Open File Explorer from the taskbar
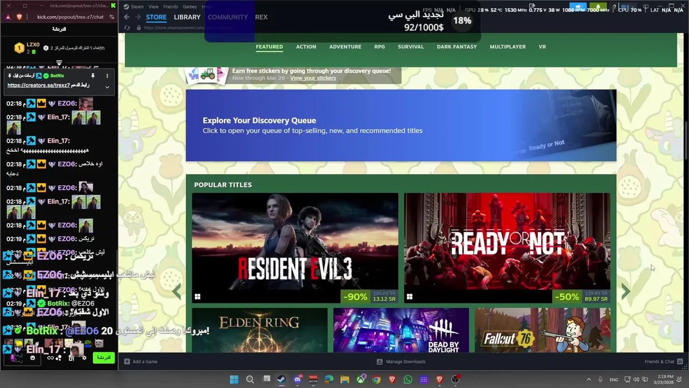689x388 pixels. tap(345, 379)
